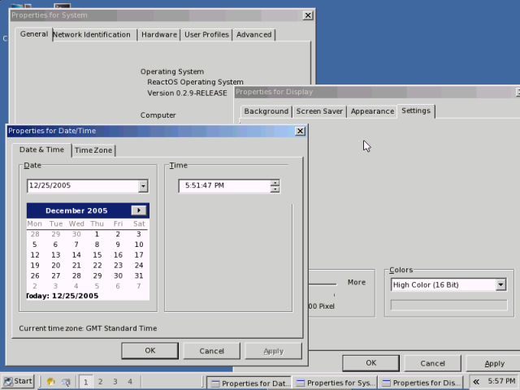
Task: Expand the Colors combo box
Action: tap(500, 285)
